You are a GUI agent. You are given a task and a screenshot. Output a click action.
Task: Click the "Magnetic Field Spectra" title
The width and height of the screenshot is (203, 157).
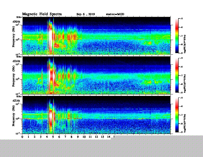click(42, 14)
